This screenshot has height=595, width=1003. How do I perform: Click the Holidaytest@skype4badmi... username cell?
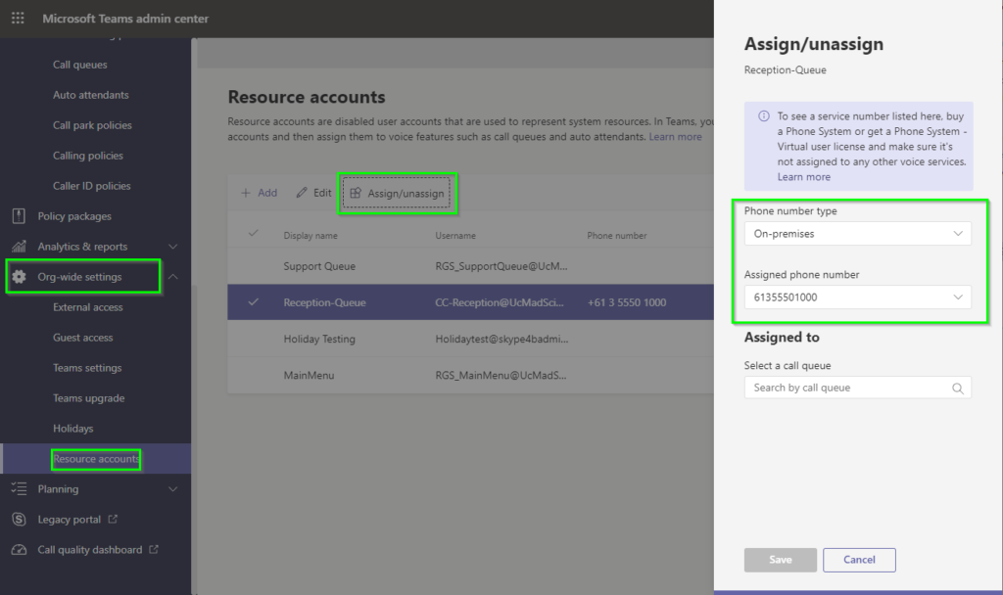pyautogui.click(x=501, y=339)
